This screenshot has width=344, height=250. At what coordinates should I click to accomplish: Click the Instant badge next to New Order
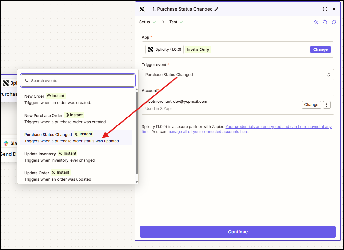coord(56,96)
